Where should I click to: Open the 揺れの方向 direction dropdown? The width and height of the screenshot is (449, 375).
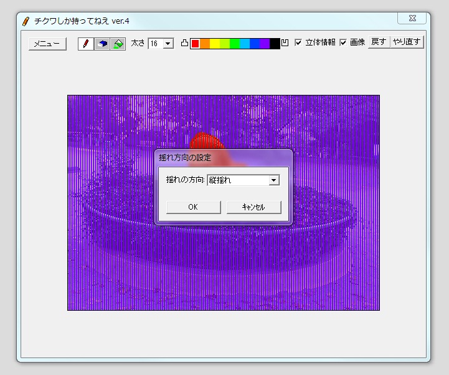point(273,180)
